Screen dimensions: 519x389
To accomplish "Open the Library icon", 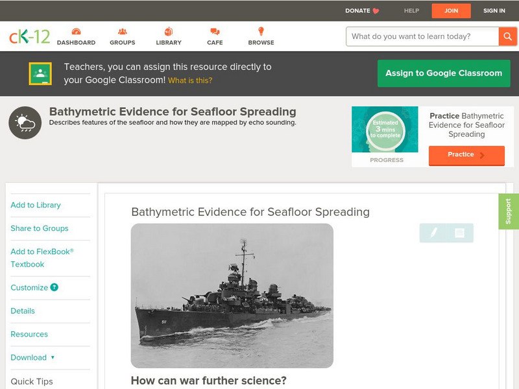I will (168, 30).
